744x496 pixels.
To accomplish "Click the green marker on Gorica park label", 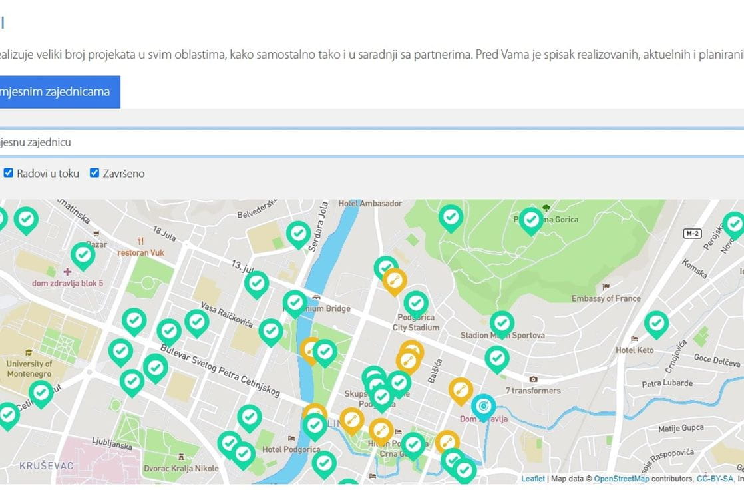I will (531, 220).
